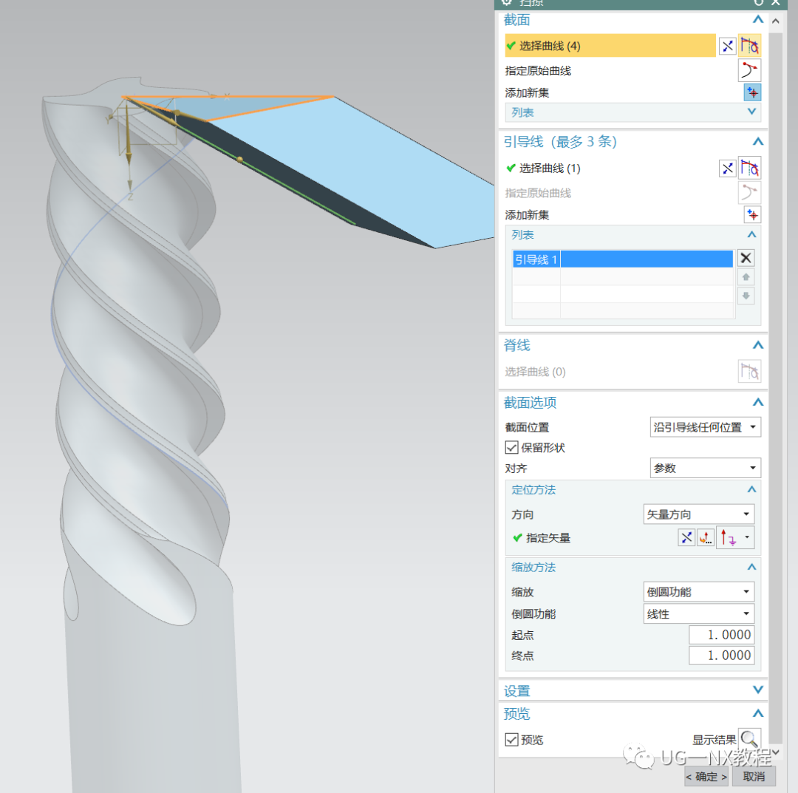Reverse the 指定矢量 direction
Viewport: 798px width, 793px height.
click(686, 537)
